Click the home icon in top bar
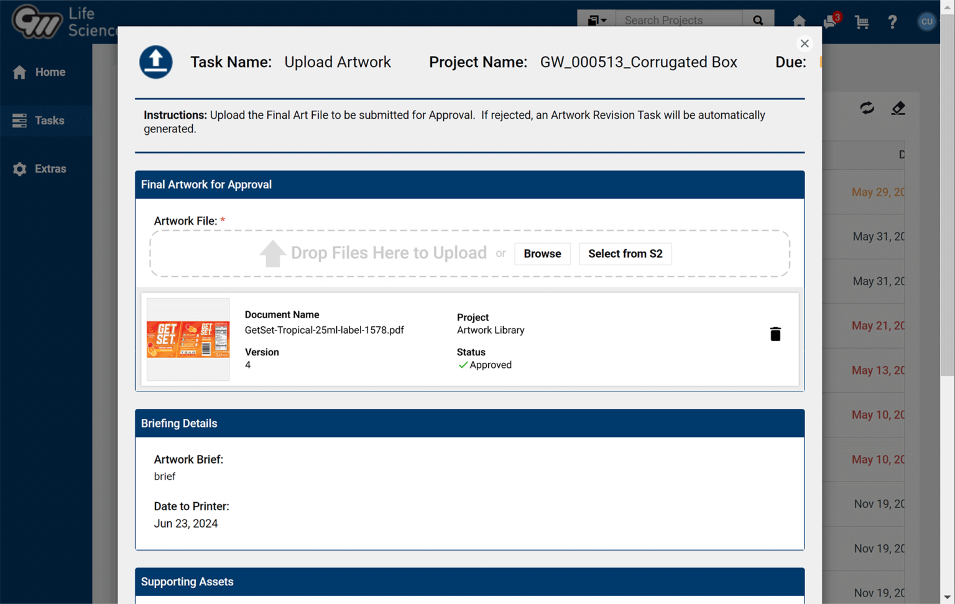Image resolution: width=955 pixels, height=604 pixels. (799, 21)
